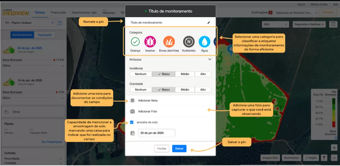The height and width of the screenshot is (166, 340).
Task: Select the Doença category icon
Action: point(135,41)
